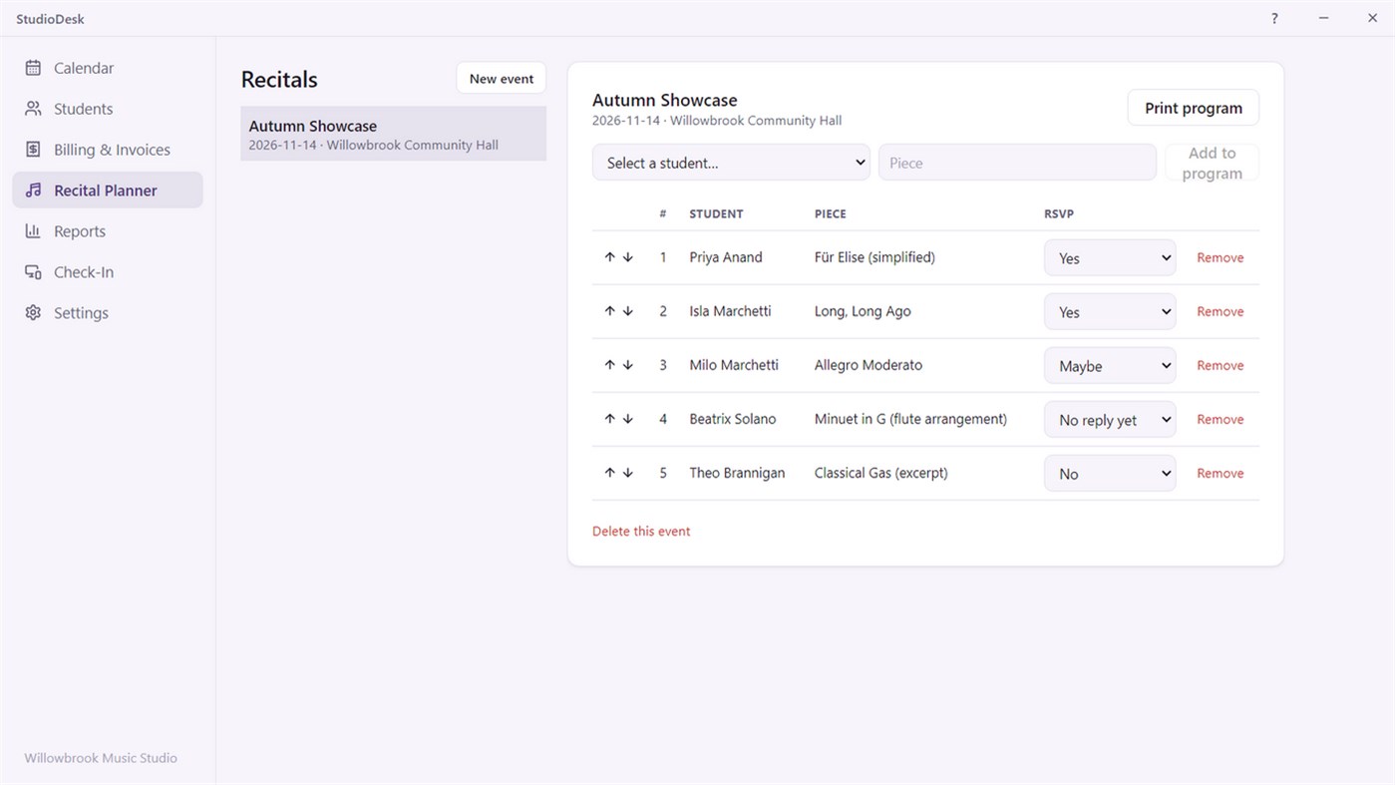The image size is (1395, 785).
Task: Open the Reports section
Action: pyautogui.click(x=108, y=231)
